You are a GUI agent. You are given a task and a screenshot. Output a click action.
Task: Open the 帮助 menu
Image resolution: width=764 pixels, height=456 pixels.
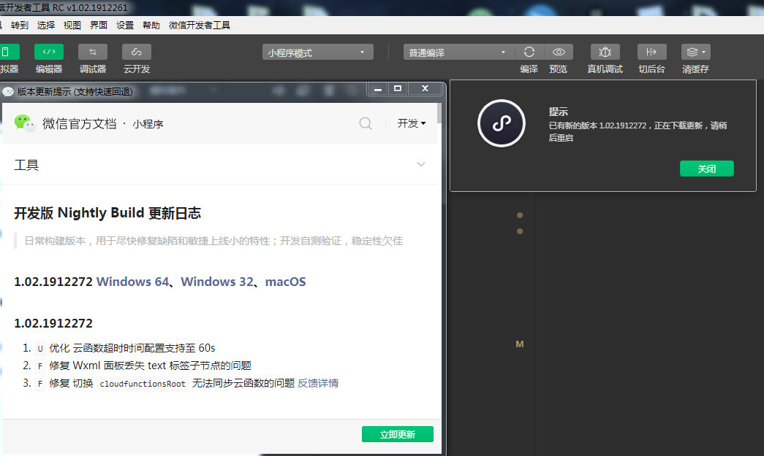coord(151,26)
